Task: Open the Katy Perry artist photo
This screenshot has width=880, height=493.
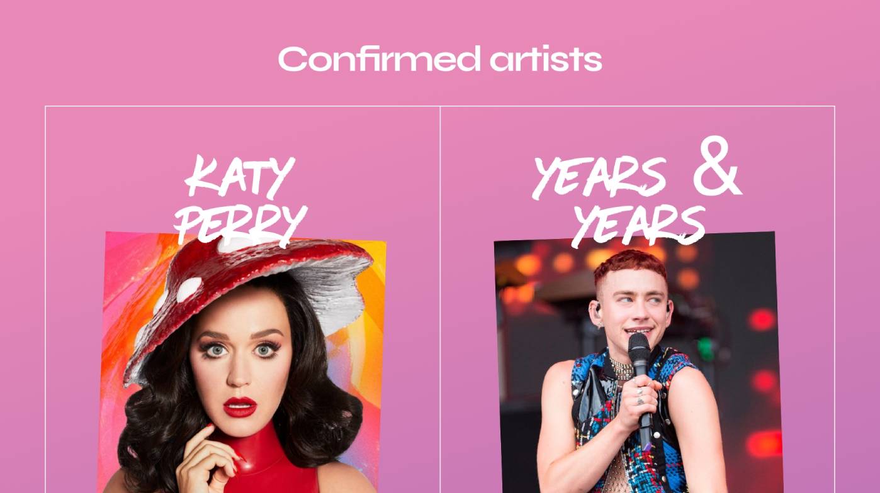Action: 242,362
